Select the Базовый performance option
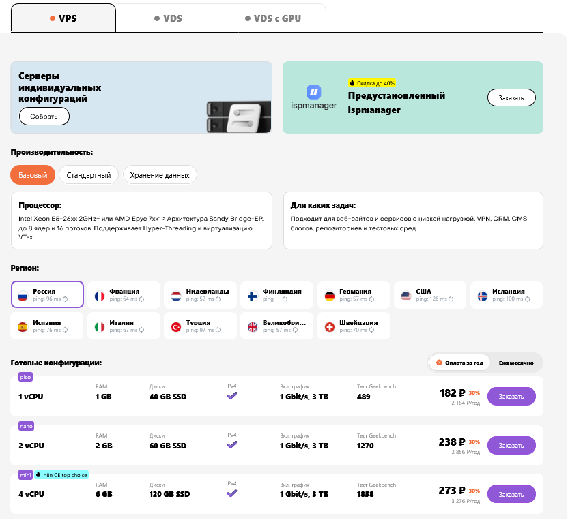This screenshot has width=568, height=520. click(x=33, y=175)
